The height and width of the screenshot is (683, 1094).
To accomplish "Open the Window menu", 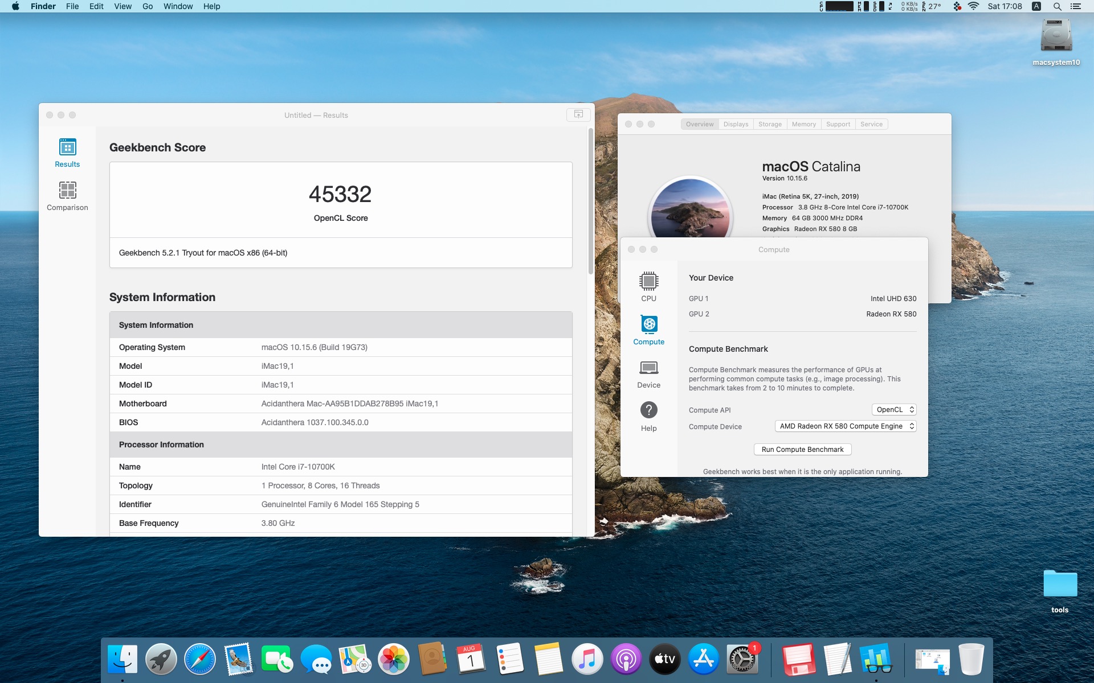I will point(178,6).
